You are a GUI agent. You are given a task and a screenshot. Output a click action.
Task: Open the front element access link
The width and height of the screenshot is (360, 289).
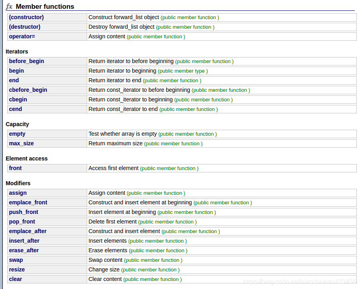click(15, 168)
